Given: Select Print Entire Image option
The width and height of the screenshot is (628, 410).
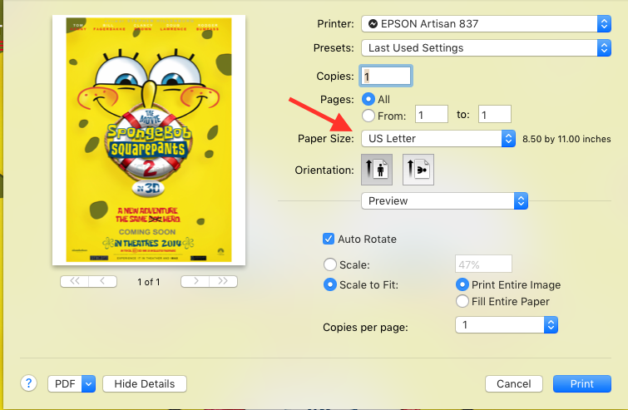Looking at the screenshot, I should click(x=462, y=284).
